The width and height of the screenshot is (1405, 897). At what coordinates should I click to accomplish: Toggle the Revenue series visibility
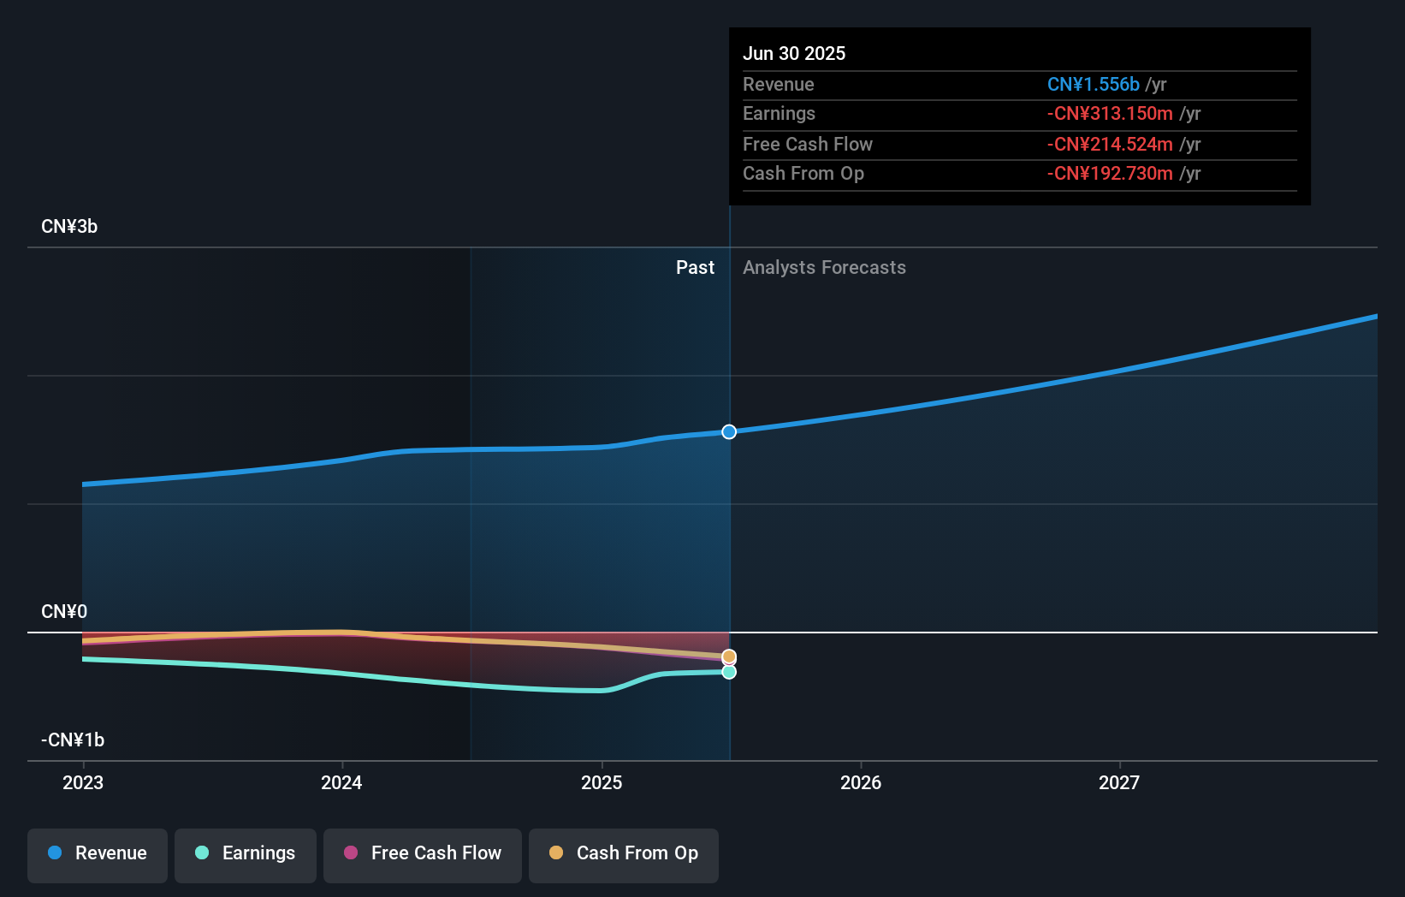(x=97, y=853)
